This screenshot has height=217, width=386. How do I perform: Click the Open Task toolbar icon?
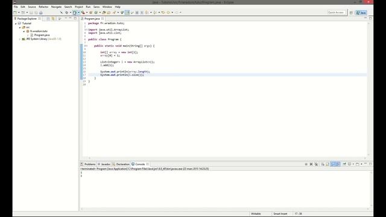pyautogui.click(x=109, y=13)
